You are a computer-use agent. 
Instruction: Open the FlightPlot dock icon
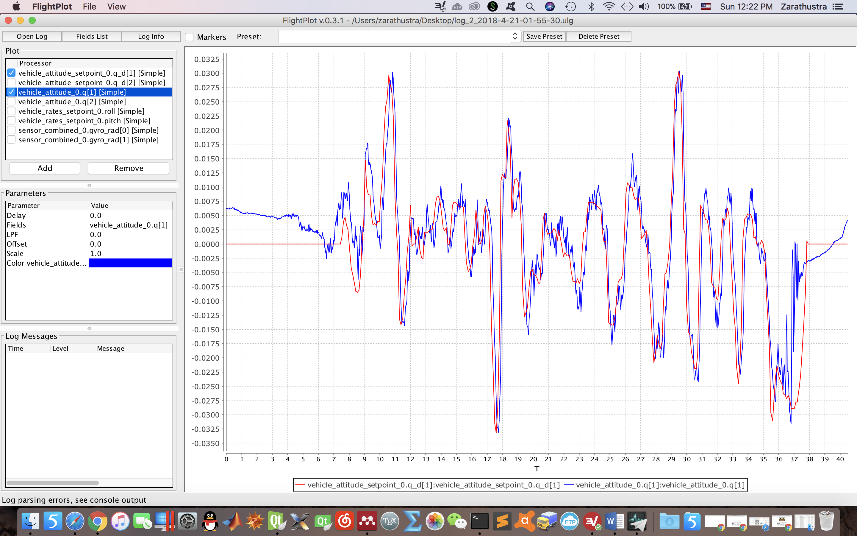pyautogui.click(x=637, y=521)
